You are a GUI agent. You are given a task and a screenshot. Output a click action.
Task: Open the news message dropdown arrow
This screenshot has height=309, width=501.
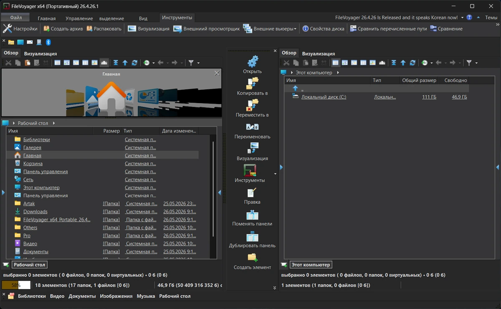(x=463, y=18)
